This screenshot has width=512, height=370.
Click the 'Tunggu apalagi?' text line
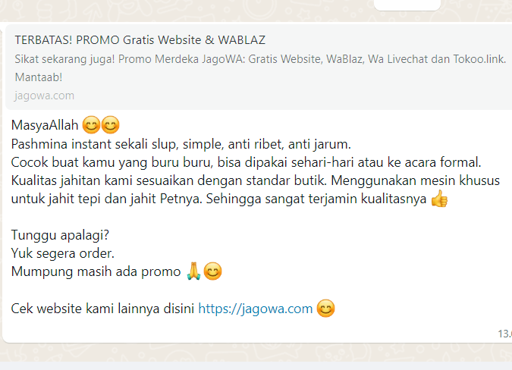60,235
